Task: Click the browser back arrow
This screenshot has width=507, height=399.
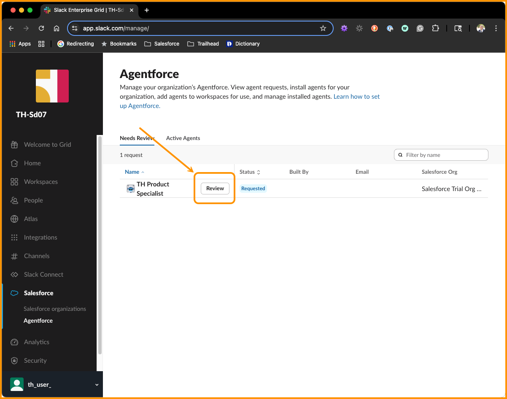Action: tap(11, 28)
